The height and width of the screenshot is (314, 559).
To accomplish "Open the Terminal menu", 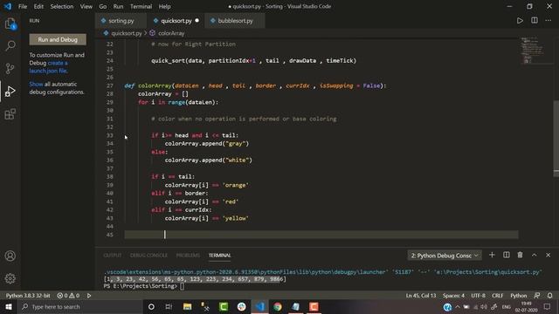I will [141, 6].
